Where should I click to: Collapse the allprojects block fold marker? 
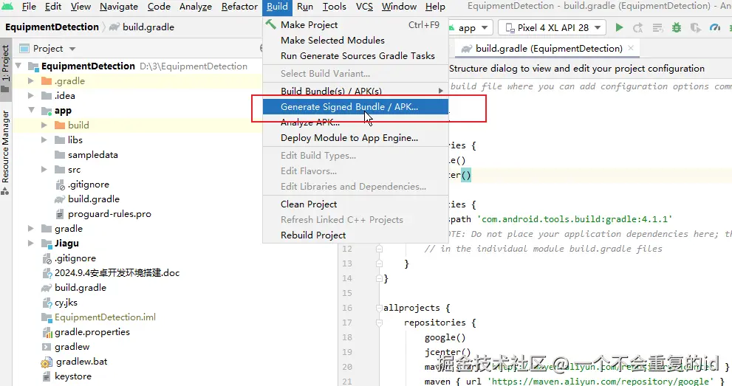click(x=379, y=308)
